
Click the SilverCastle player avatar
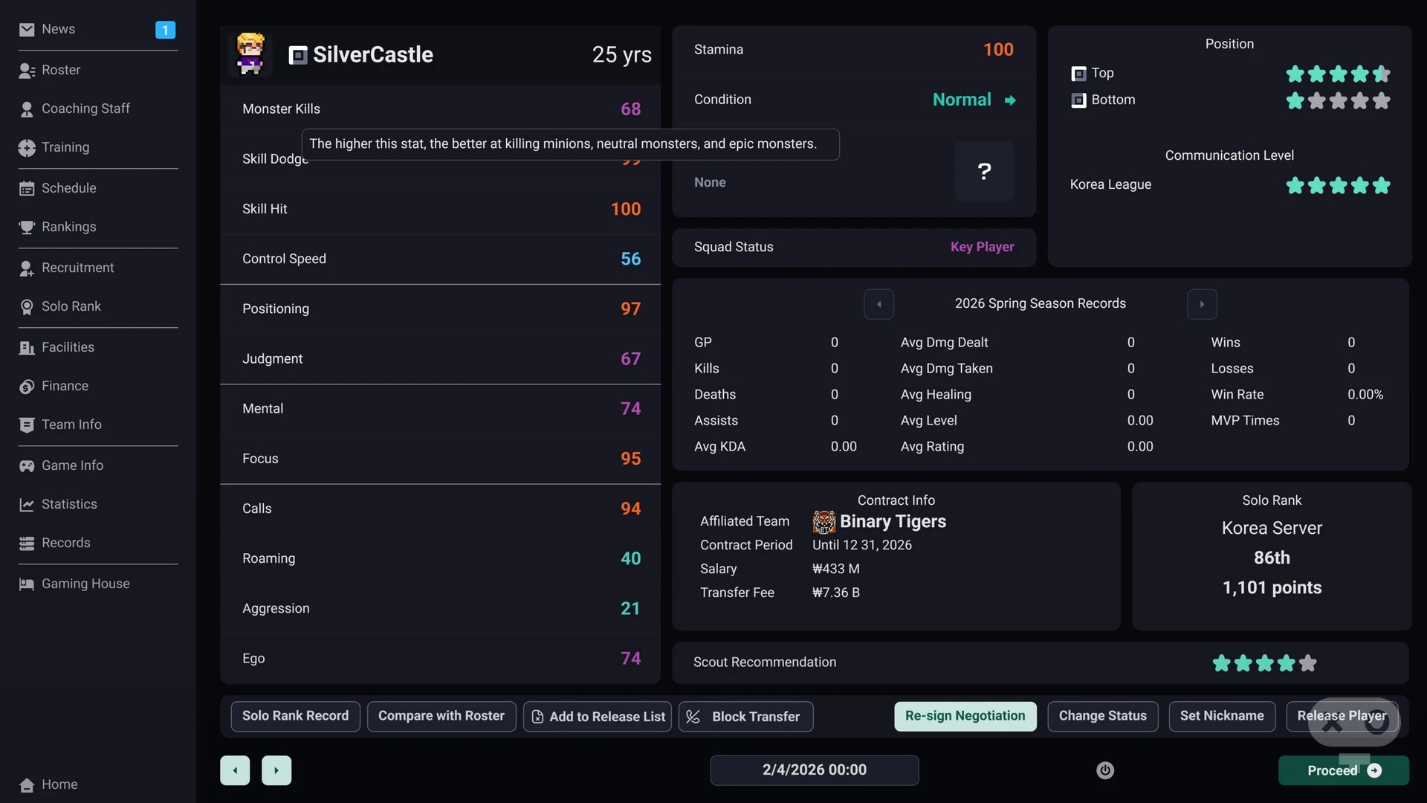250,54
